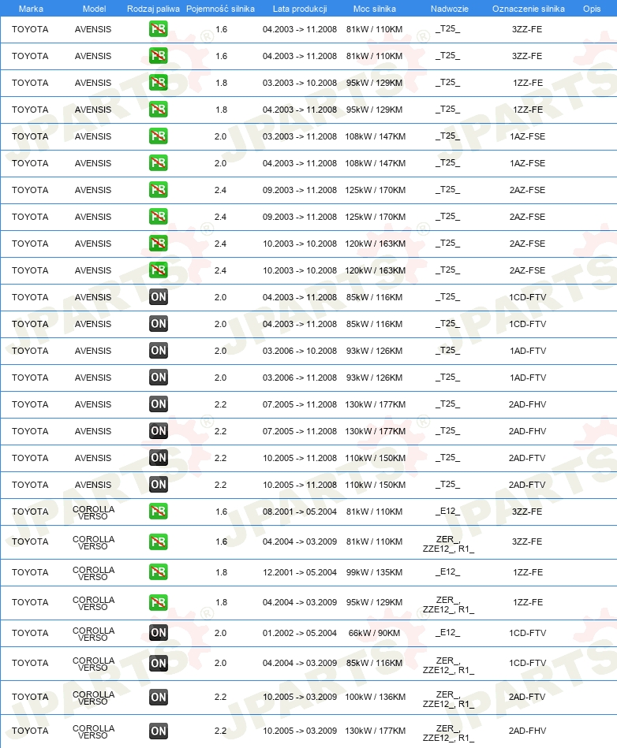Screen dimensions: 617x748
Task: Click COROLLA VERSO model in 66kW row
Action: click(x=93, y=634)
